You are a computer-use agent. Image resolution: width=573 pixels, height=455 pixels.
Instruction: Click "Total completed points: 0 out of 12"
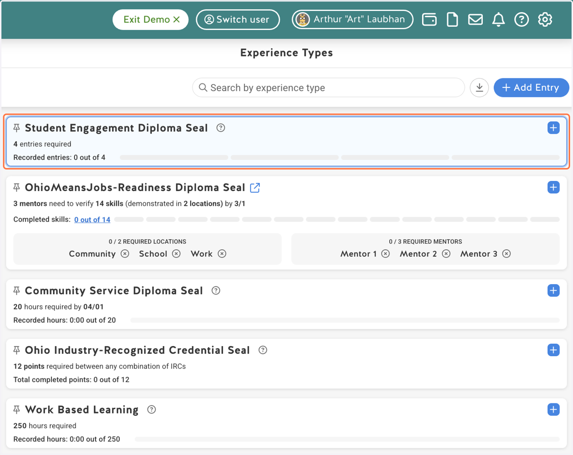tap(71, 380)
